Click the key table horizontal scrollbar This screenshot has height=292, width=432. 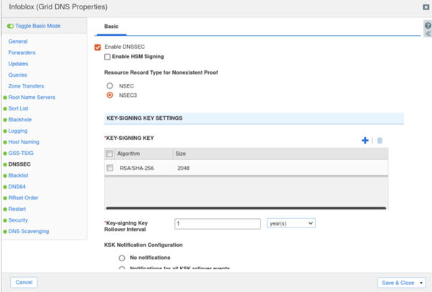(x=245, y=208)
